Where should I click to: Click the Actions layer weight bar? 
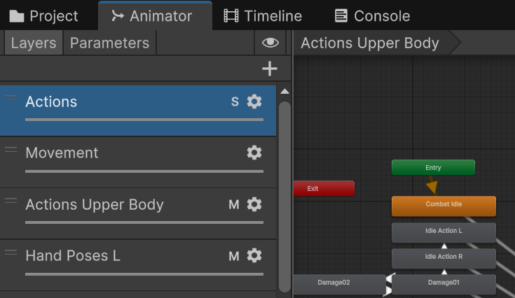[x=144, y=120]
